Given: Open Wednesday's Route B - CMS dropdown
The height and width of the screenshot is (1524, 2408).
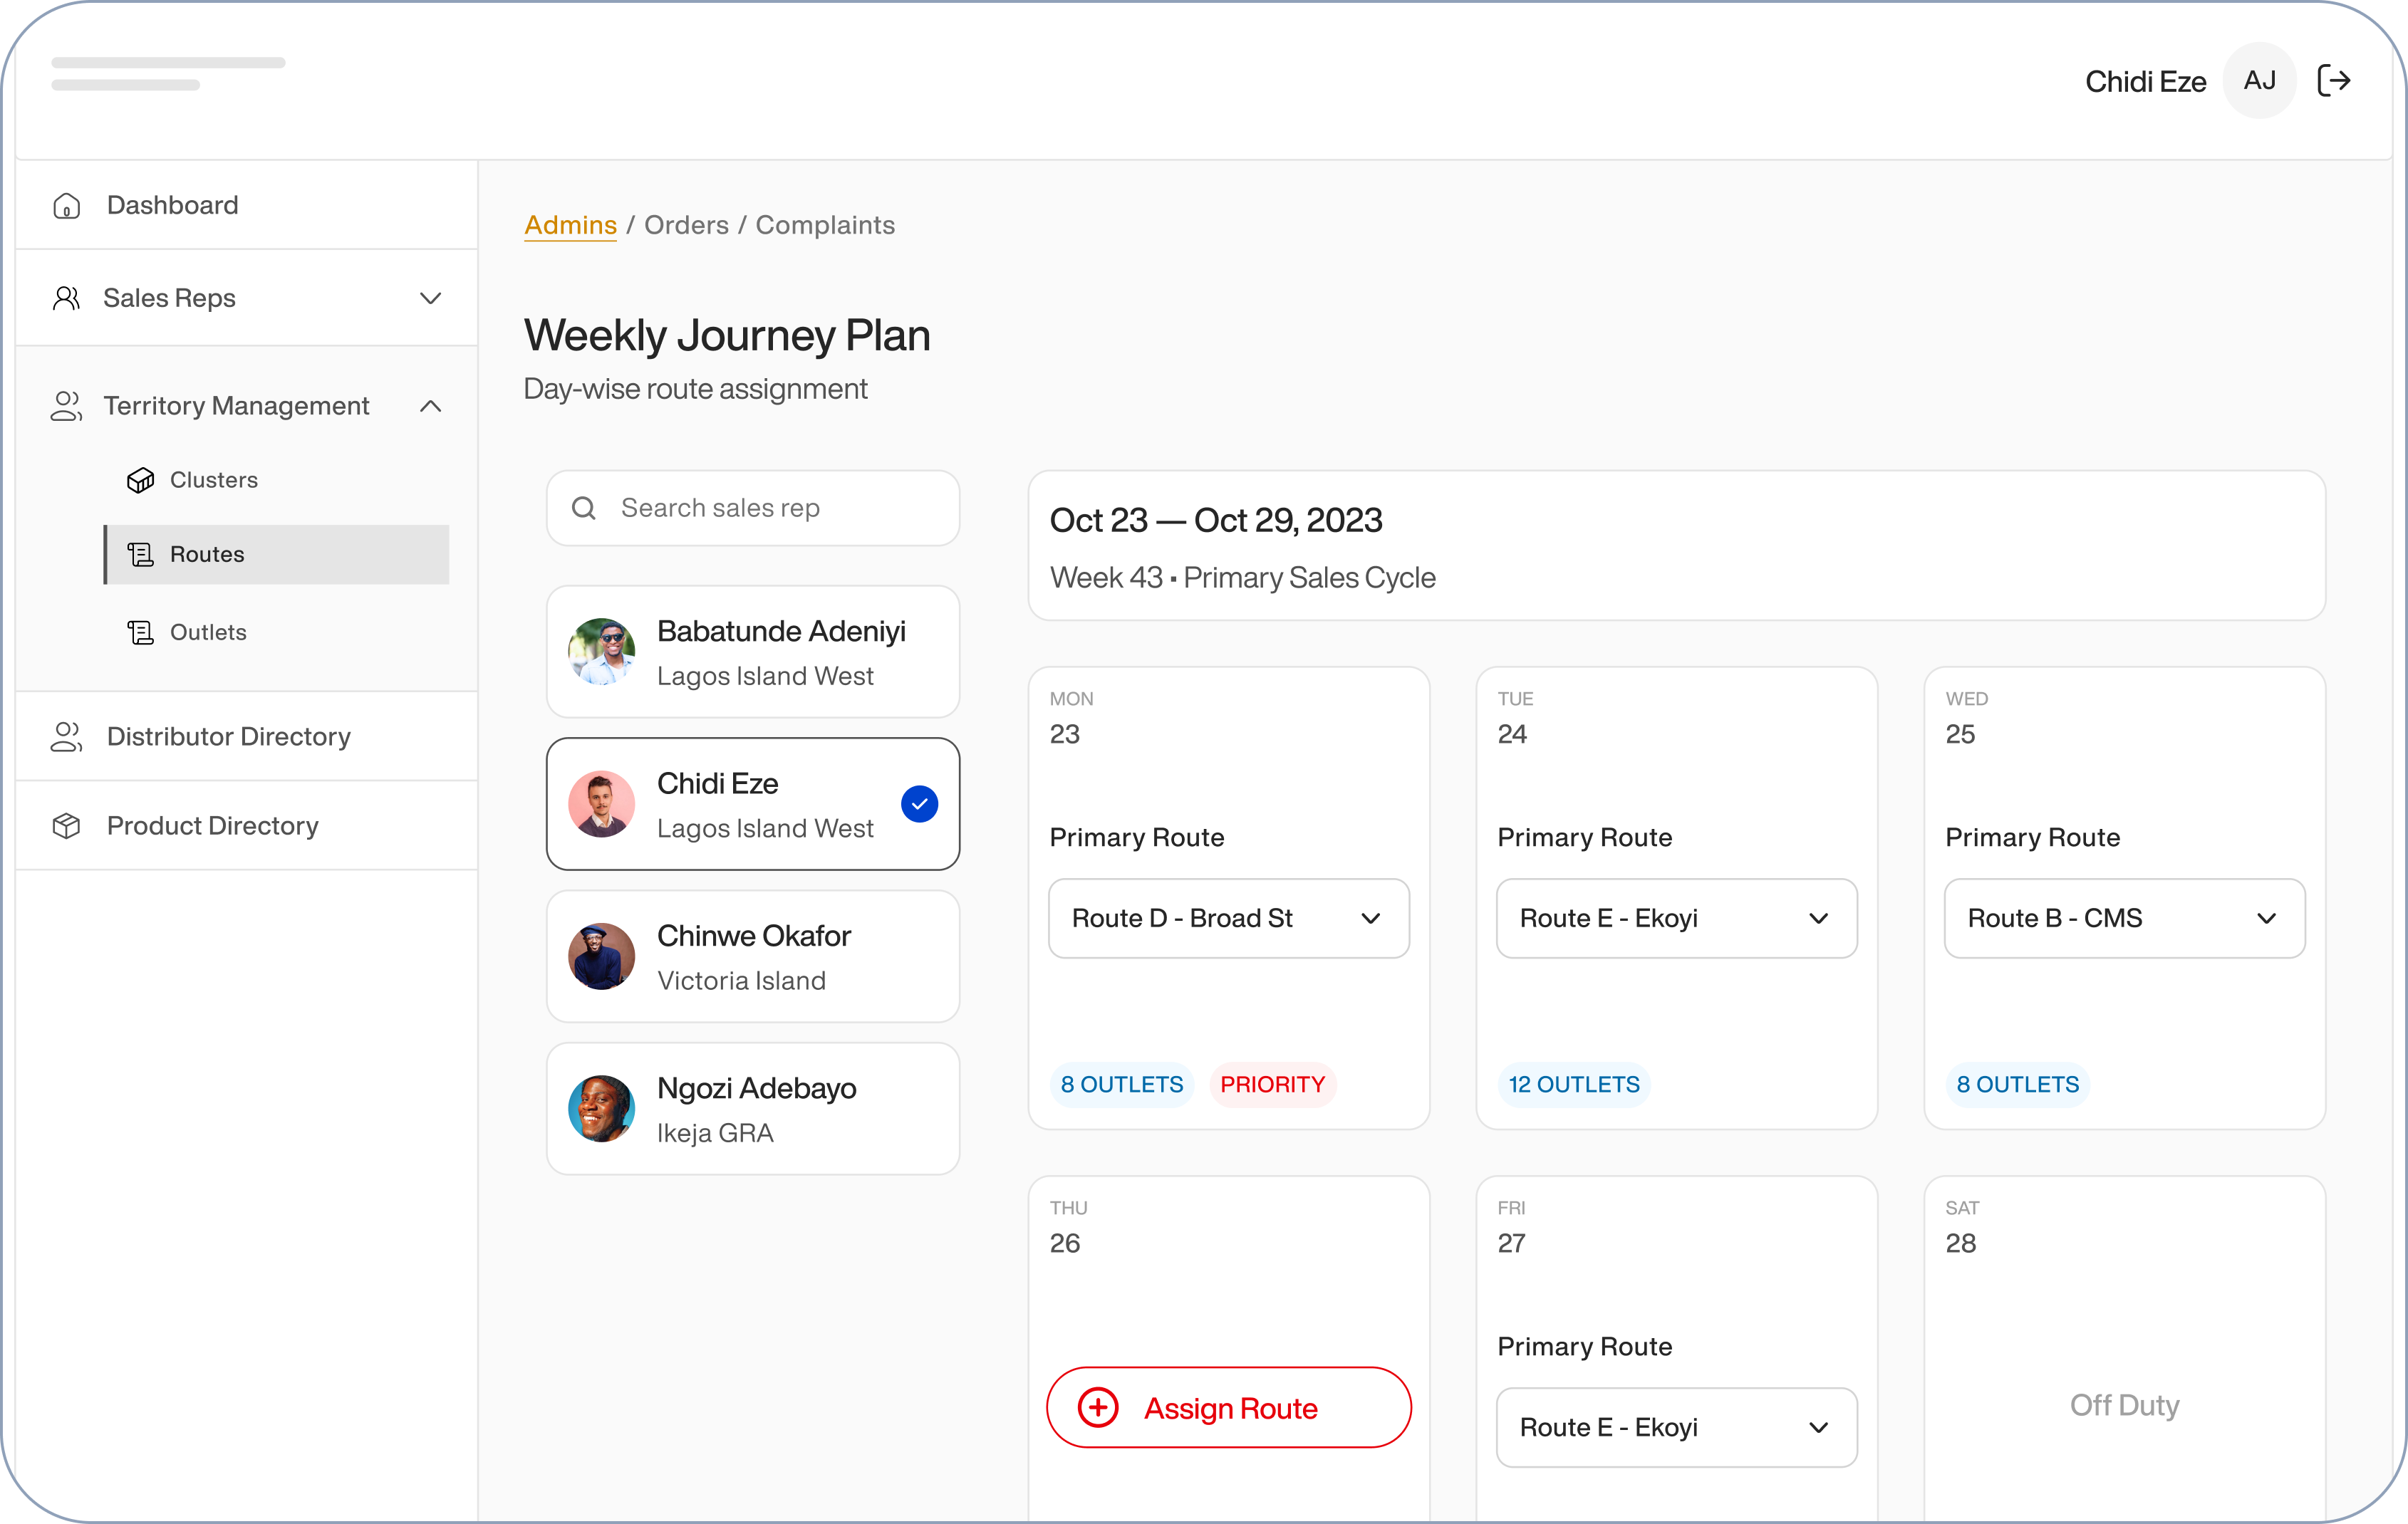Looking at the screenshot, I should coord(2125,919).
